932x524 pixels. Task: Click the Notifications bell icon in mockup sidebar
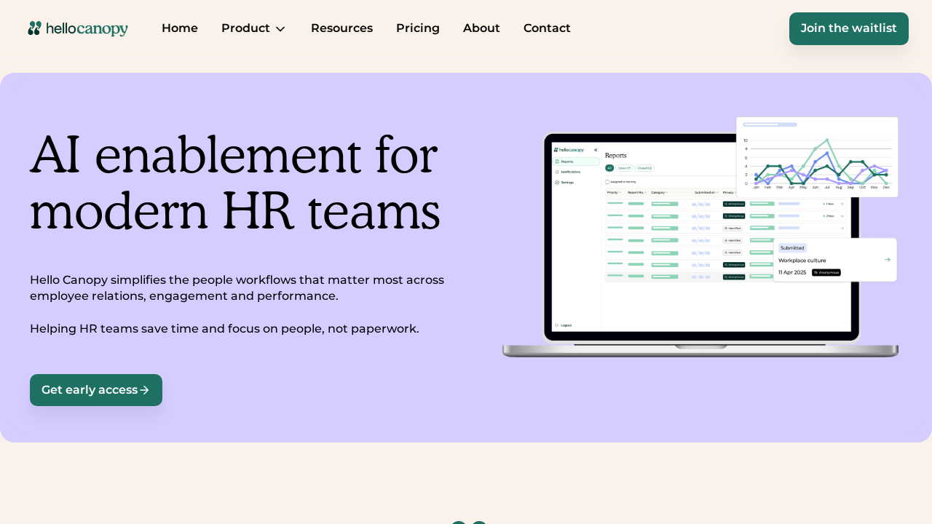pyautogui.click(x=557, y=172)
